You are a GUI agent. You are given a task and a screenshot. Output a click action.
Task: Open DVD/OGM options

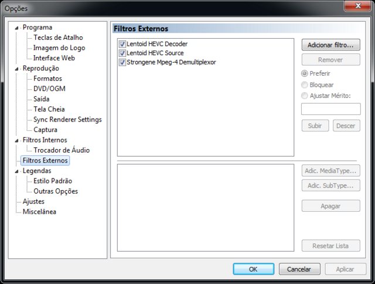coord(49,89)
